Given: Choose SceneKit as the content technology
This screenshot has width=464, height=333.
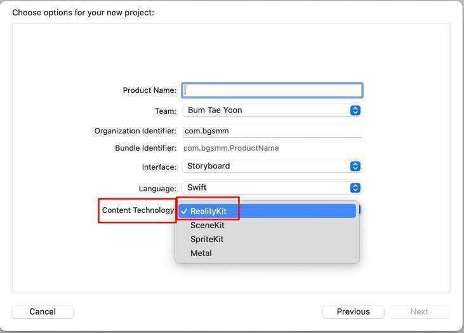Looking at the screenshot, I should [x=208, y=225].
